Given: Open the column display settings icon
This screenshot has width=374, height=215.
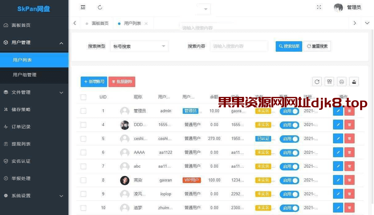Looking at the screenshot, I should (329, 82).
